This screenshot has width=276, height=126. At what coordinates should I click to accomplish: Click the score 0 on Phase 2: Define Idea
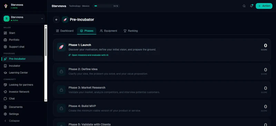pyautogui.click(x=265, y=70)
